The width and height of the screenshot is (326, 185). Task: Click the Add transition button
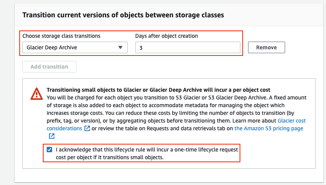[x=49, y=67]
